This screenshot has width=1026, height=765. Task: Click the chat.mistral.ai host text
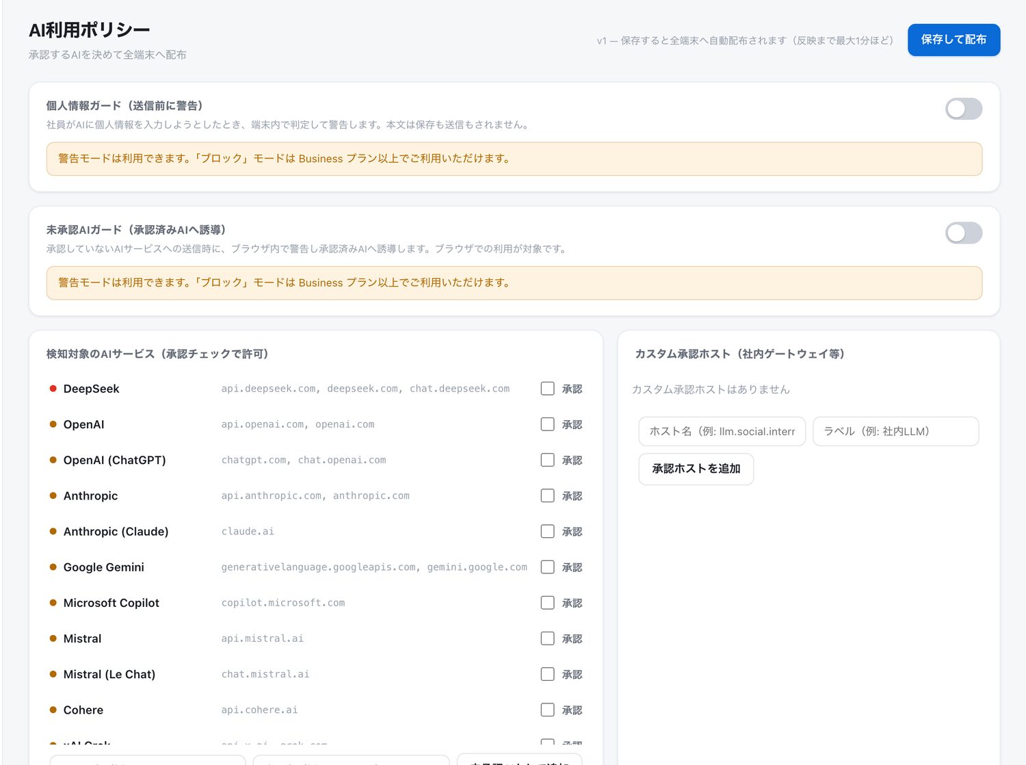click(x=265, y=674)
